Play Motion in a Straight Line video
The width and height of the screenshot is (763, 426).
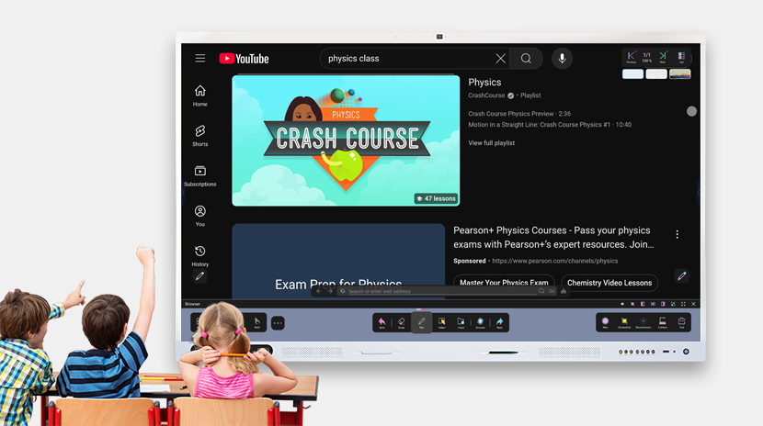pos(550,125)
